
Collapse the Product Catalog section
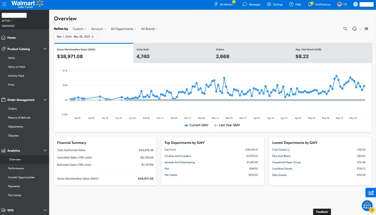pyautogui.click(x=45, y=49)
